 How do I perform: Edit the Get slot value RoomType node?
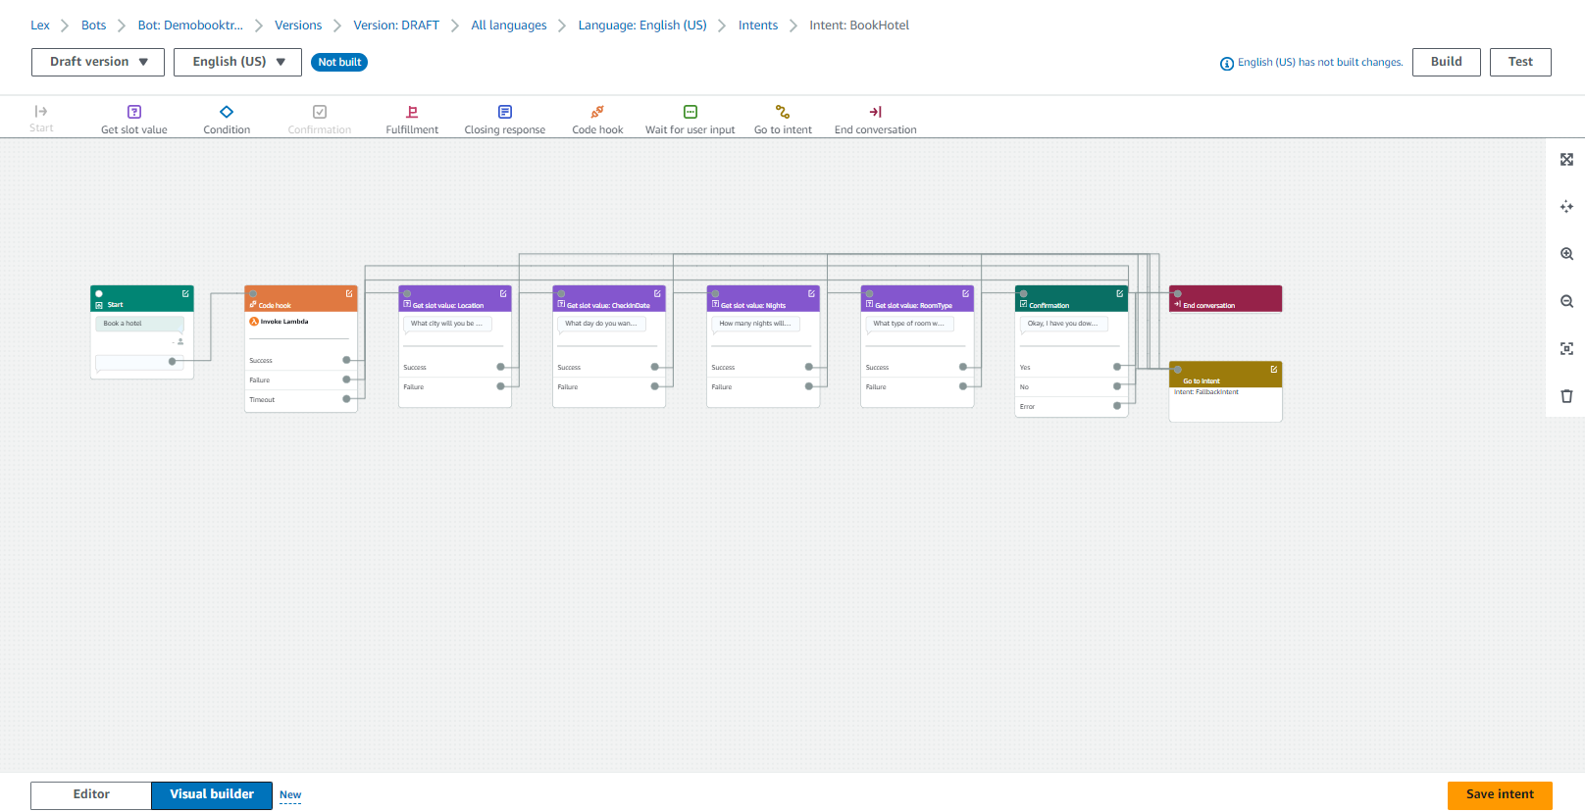tap(965, 293)
